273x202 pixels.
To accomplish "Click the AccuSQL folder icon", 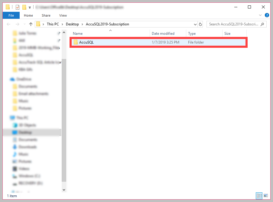I will coord(76,42).
